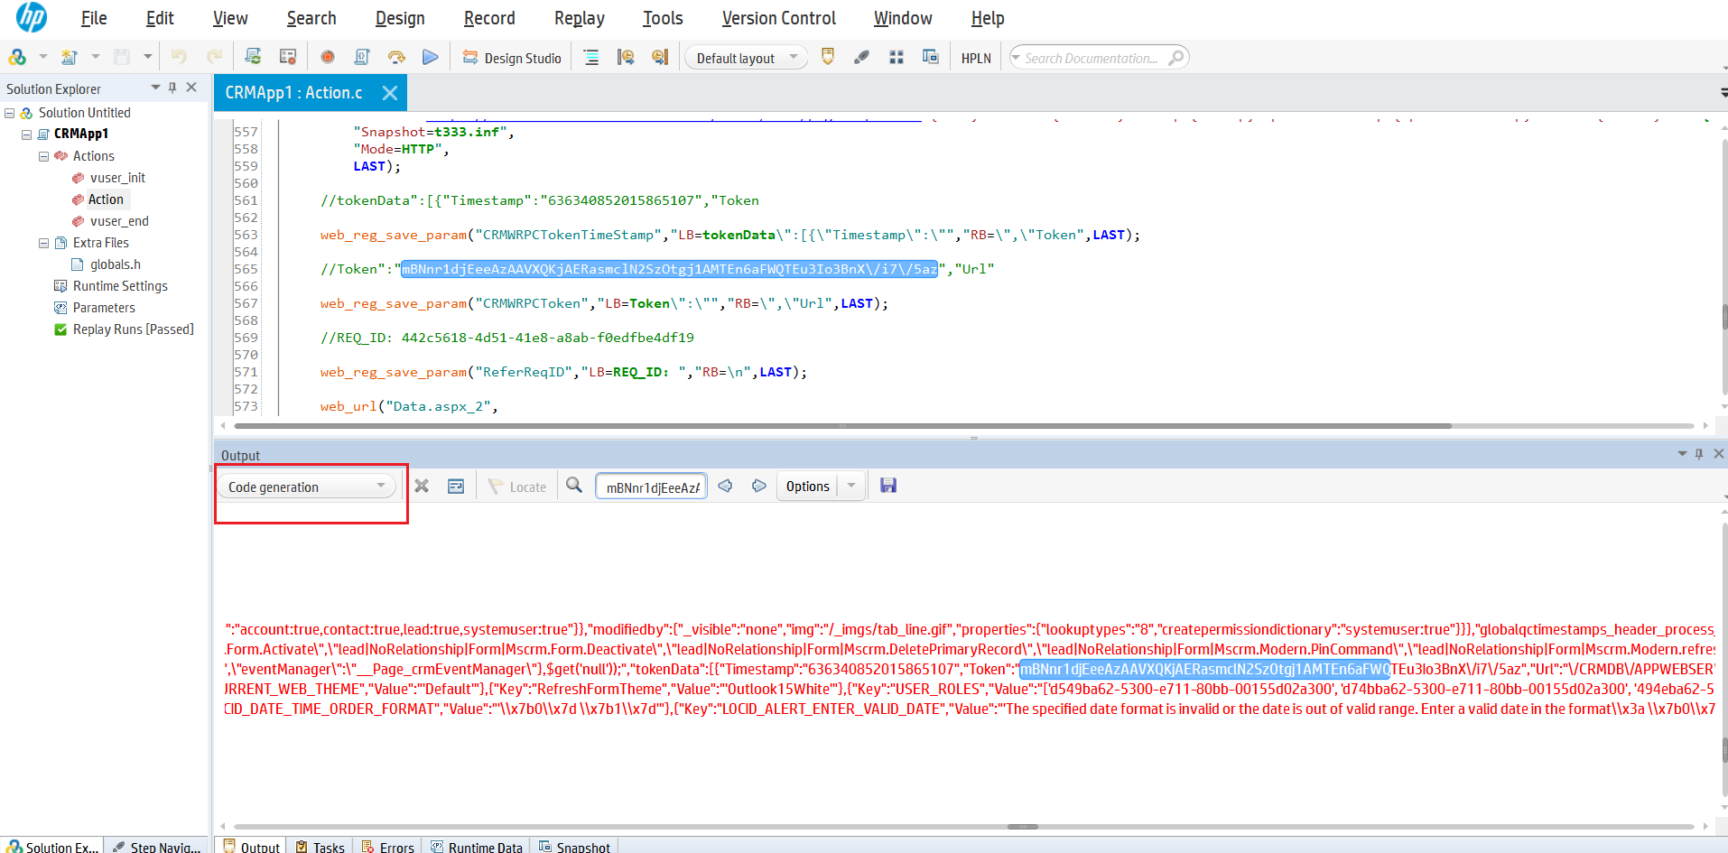Open Parameters item
The image size is (1728, 853).
coord(104,308)
